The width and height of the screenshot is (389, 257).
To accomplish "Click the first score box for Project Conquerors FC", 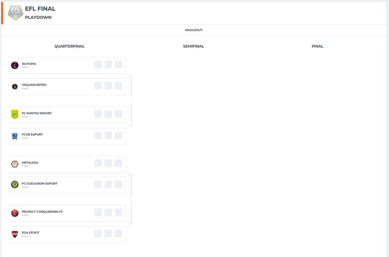I will click(x=98, y=213).
